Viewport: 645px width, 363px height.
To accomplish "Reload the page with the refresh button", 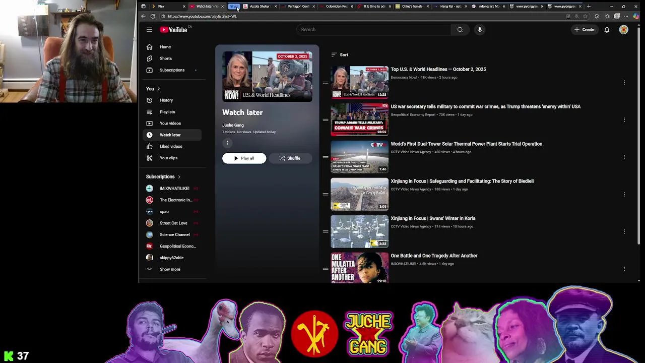I will pos(153,16).
